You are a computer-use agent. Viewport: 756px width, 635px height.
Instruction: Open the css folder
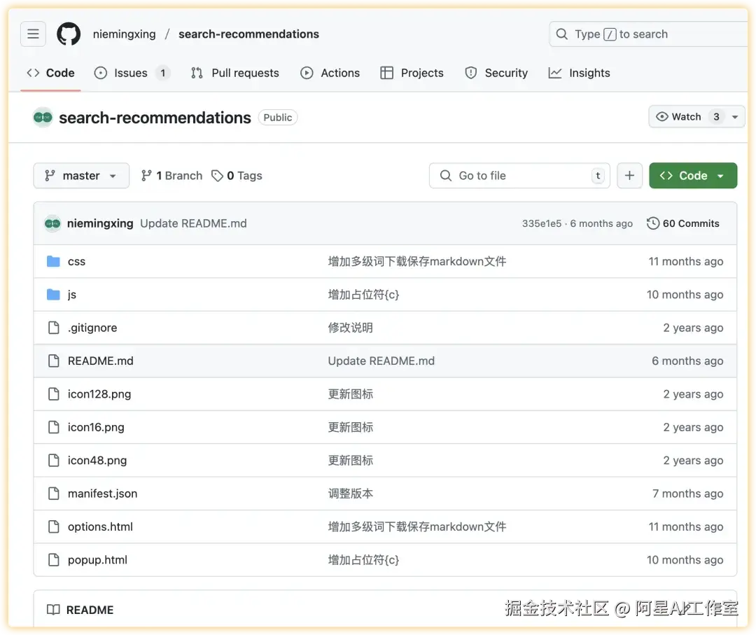click(x=77, y=261)
